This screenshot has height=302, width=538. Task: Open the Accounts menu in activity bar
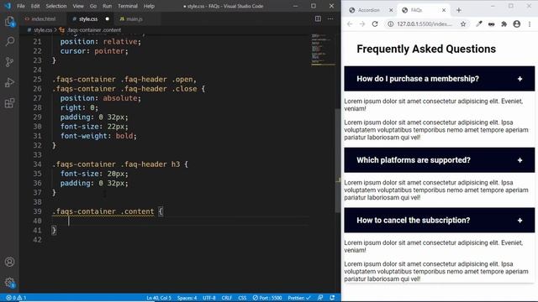pos(9,262)
